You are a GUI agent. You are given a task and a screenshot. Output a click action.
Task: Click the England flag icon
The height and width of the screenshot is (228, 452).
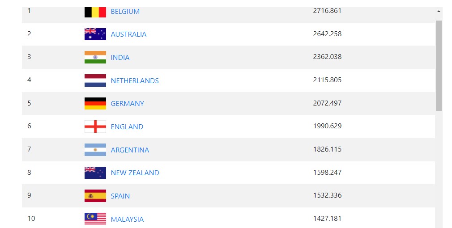[x=95, y=127]
